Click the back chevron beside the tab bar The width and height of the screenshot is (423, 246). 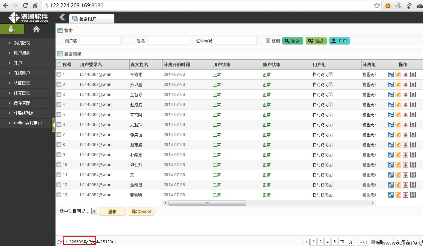pos(62,17)
